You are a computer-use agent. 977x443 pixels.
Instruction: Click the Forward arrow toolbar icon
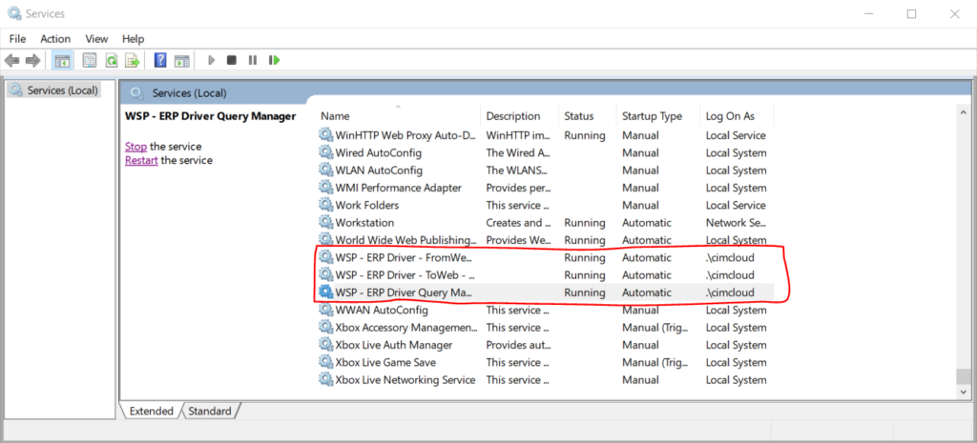click(x=32, y=60)
